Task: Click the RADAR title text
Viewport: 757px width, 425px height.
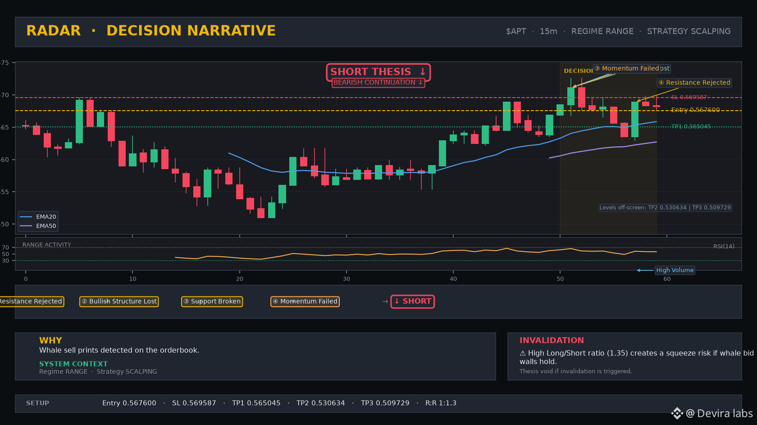Action: click(54, 31)
